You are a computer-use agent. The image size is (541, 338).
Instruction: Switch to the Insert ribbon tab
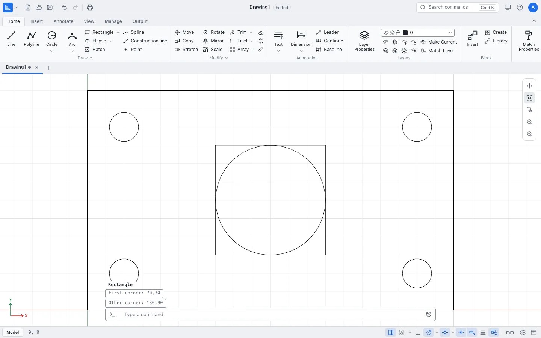point(37,21)
